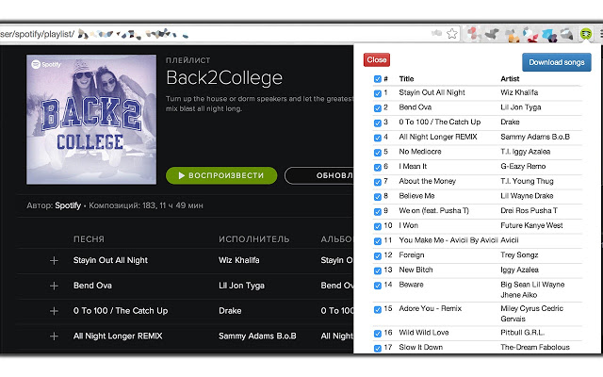Uncheck song 3 0 To 100 checkbox
Viewport: 603px width, 377px height.
tap(377, 123)
